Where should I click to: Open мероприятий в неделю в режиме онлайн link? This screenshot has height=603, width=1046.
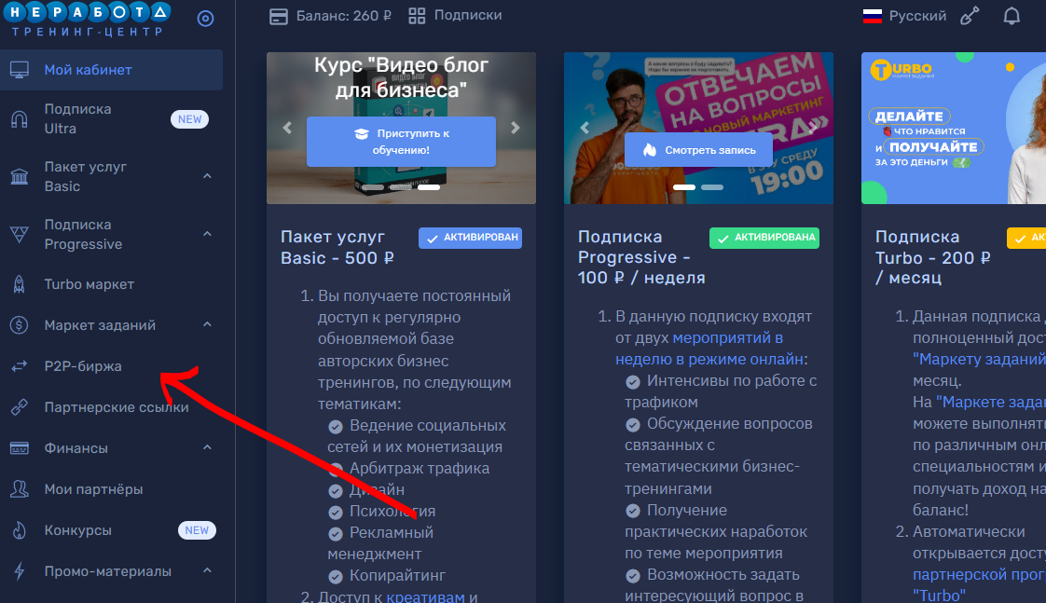click(x=709, y=349)
